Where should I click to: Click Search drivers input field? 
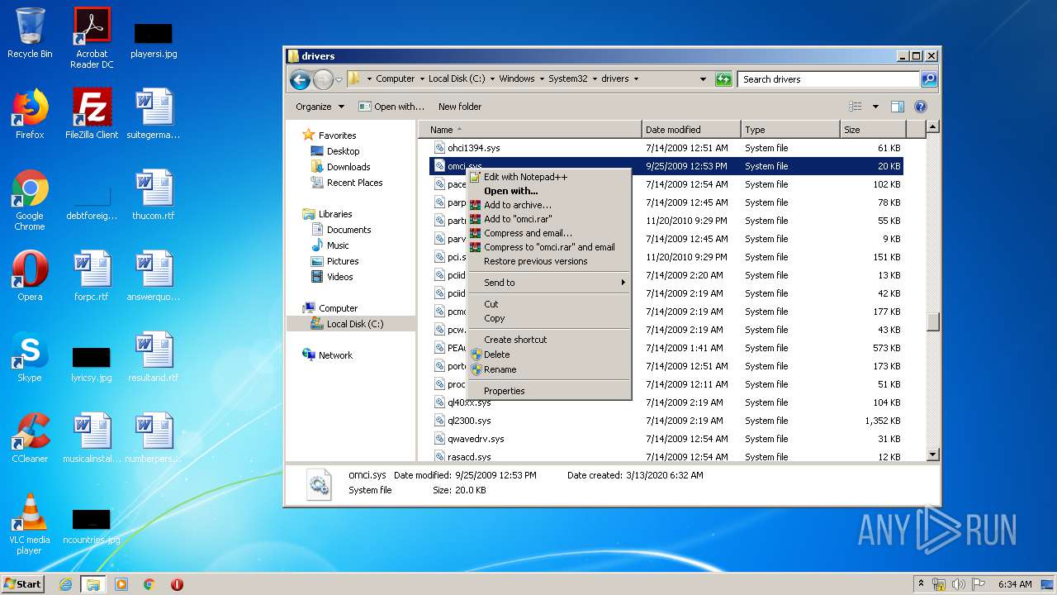coord(829,79)
